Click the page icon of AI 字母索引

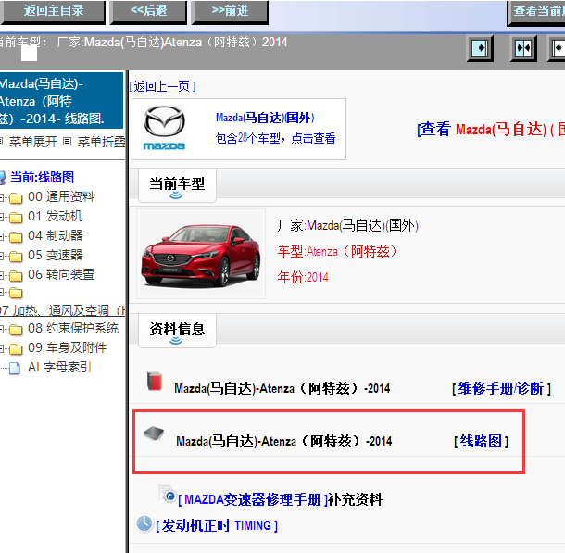(15, 368)
